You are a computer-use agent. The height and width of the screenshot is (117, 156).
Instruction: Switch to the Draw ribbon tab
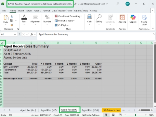click(x=29, y=11)
